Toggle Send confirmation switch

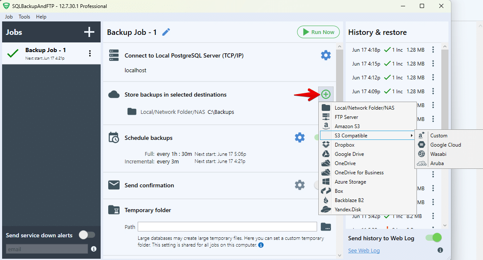click(316, 185)
